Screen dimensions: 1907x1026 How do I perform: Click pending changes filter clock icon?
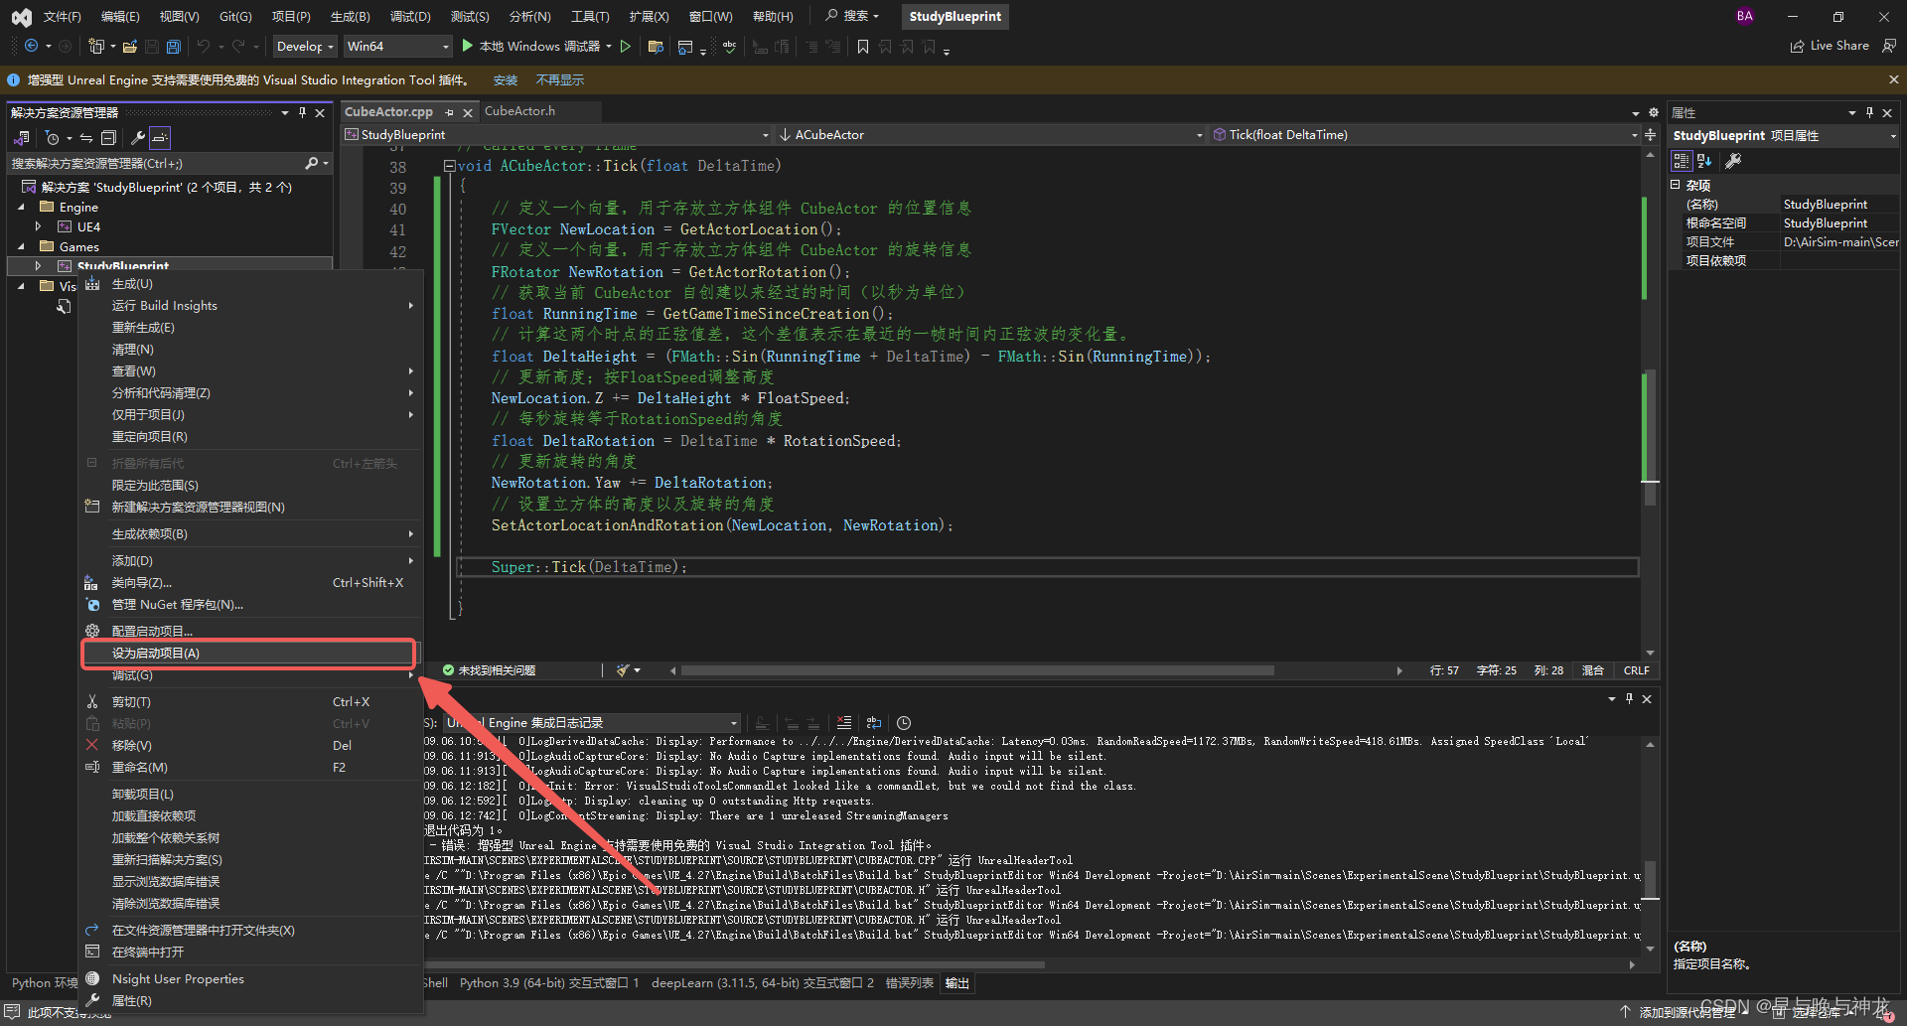[x=52, y=138]
